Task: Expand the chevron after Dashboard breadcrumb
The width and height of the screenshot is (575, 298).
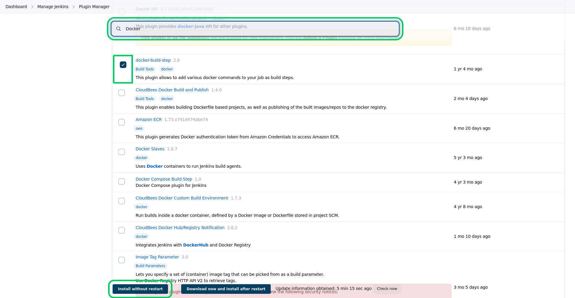Action: tap(32, 7)
